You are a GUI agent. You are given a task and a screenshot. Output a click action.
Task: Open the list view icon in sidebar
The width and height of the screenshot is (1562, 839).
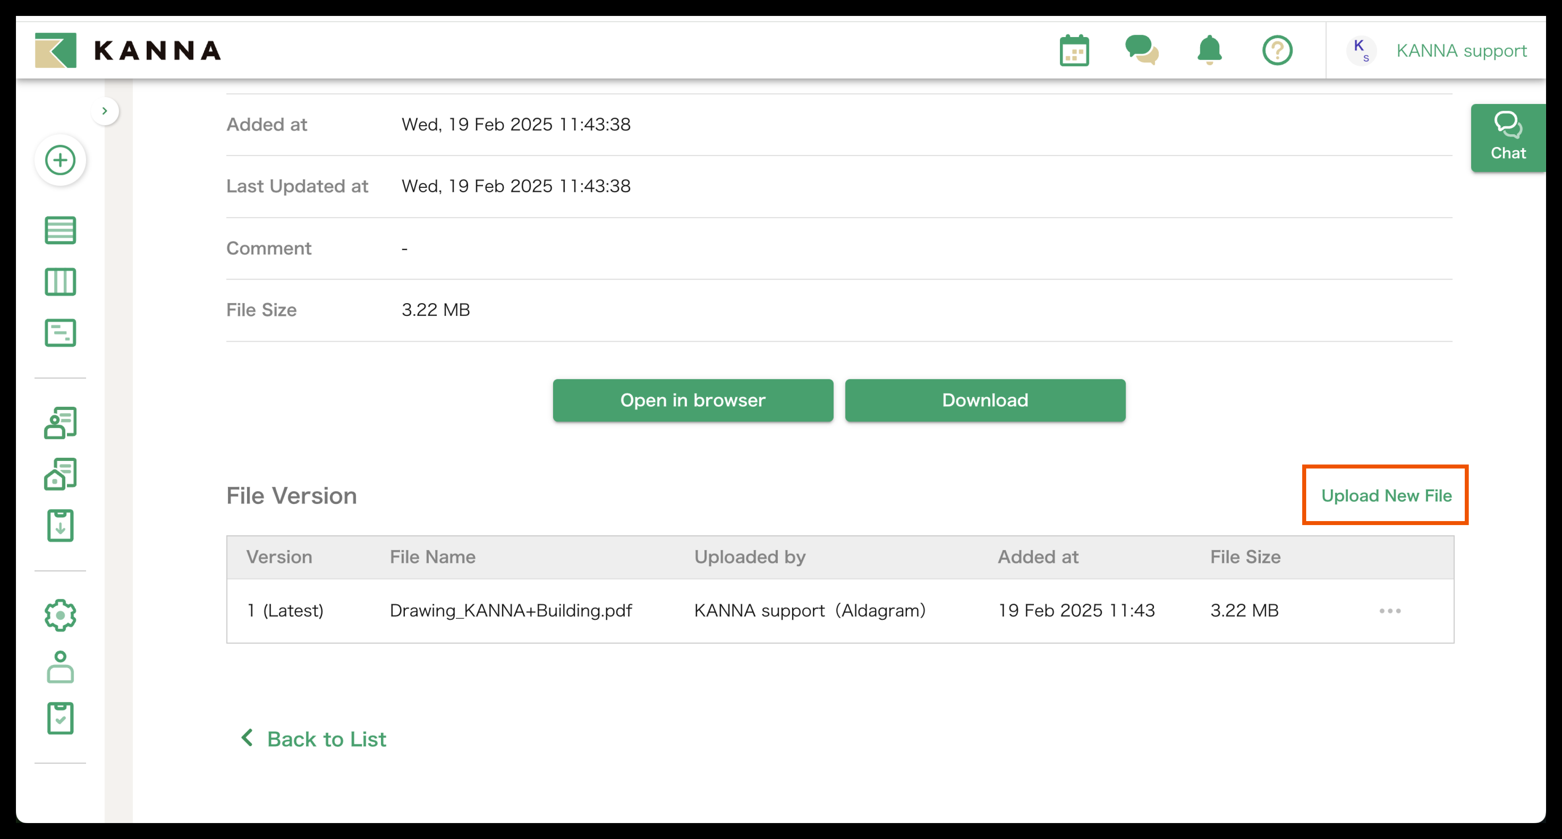click(60, 230)
